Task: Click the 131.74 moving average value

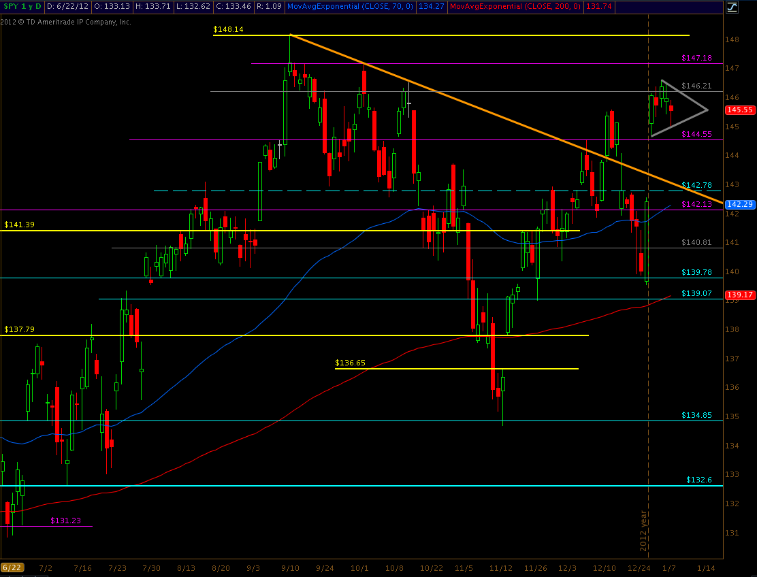Action: [x=598, y=6]
